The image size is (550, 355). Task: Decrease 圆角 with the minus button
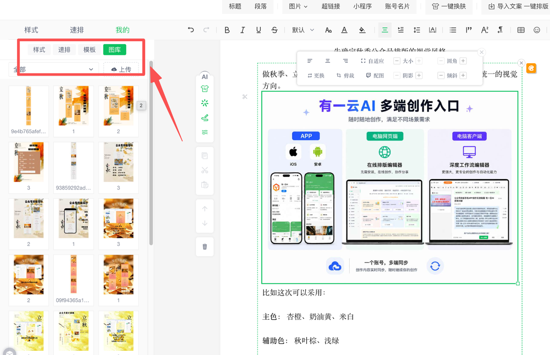point(441,61)
